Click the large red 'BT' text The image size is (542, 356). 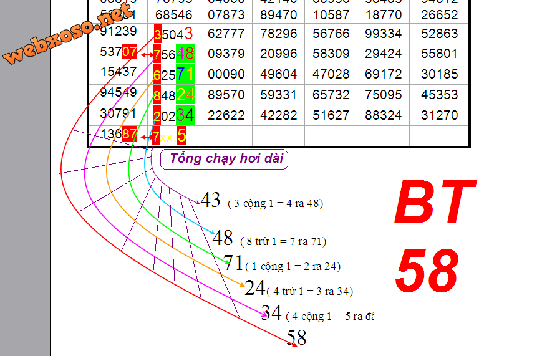click(435, 202)
